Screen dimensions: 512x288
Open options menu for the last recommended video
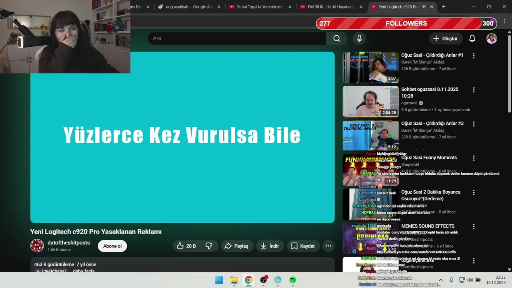(474, 261)
